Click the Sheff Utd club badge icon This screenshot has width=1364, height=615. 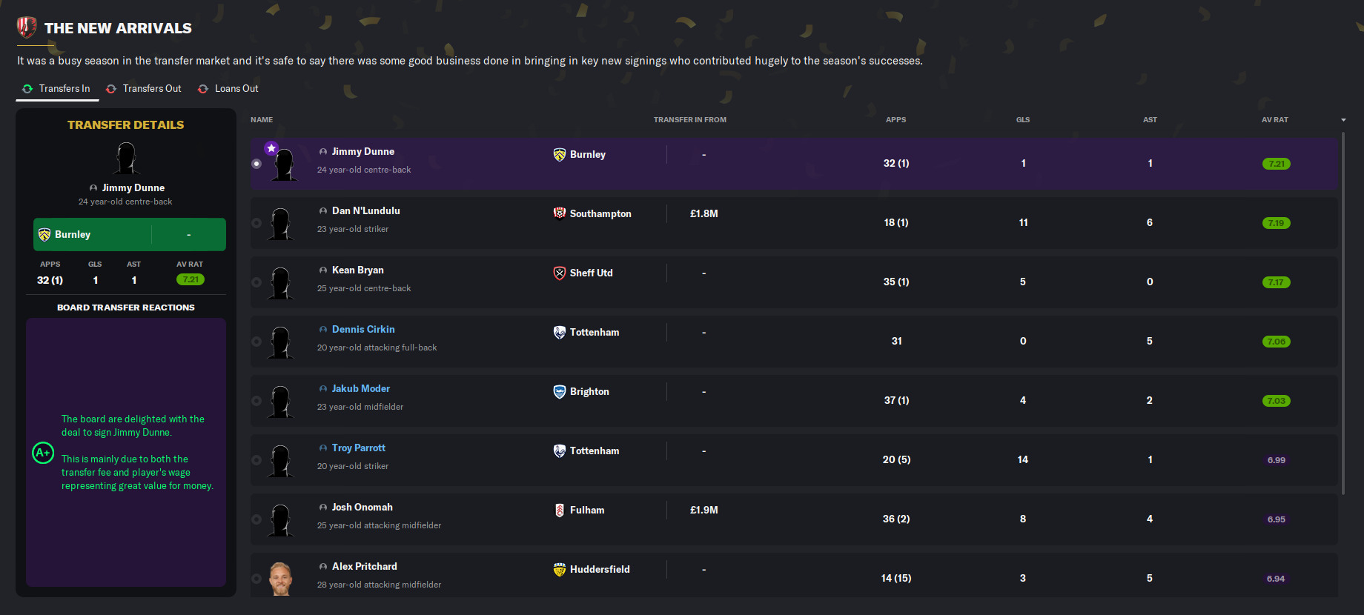coord(560,273)
